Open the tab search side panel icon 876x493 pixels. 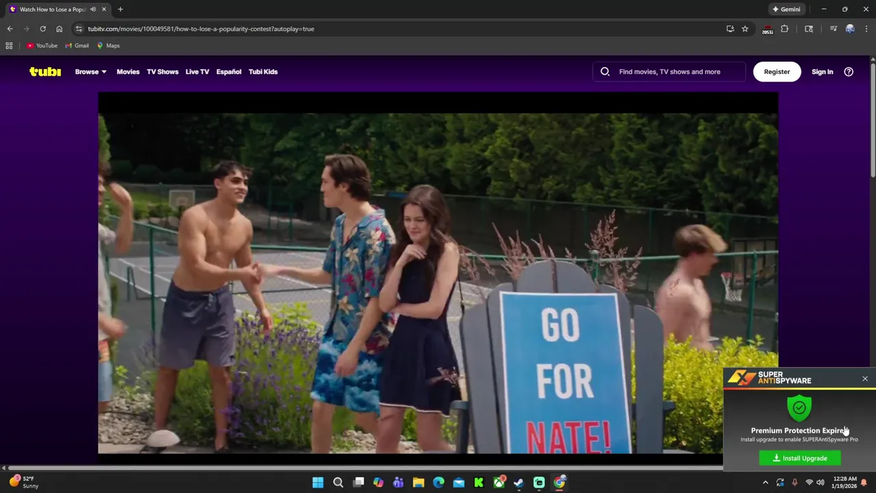coord(809,29)
